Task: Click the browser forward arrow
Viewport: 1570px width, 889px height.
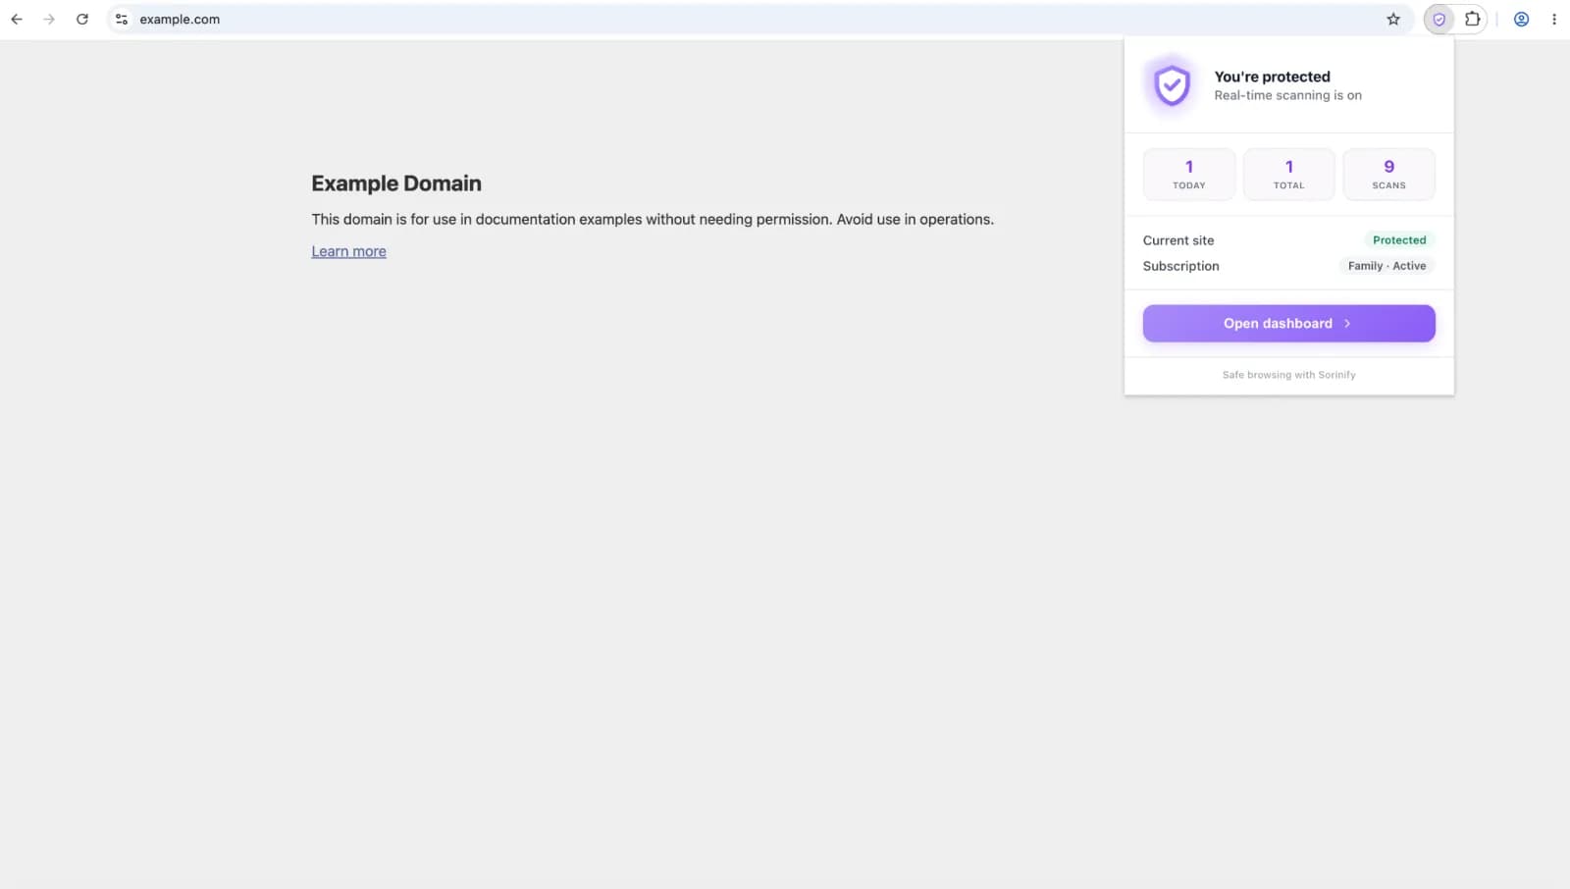Action: tap(49, 19)
